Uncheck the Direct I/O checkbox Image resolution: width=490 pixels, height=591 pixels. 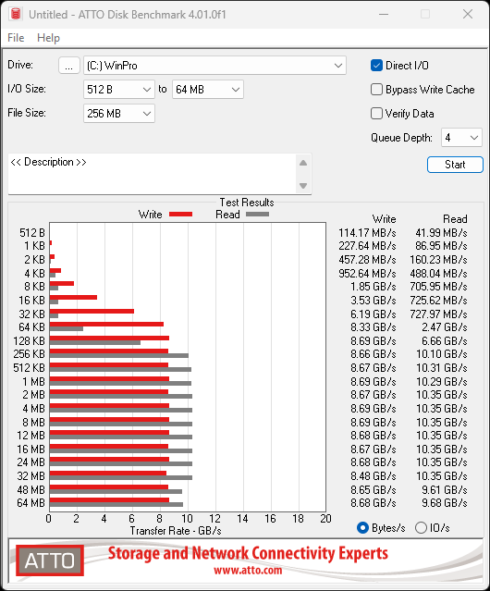[x=376, y=66]
